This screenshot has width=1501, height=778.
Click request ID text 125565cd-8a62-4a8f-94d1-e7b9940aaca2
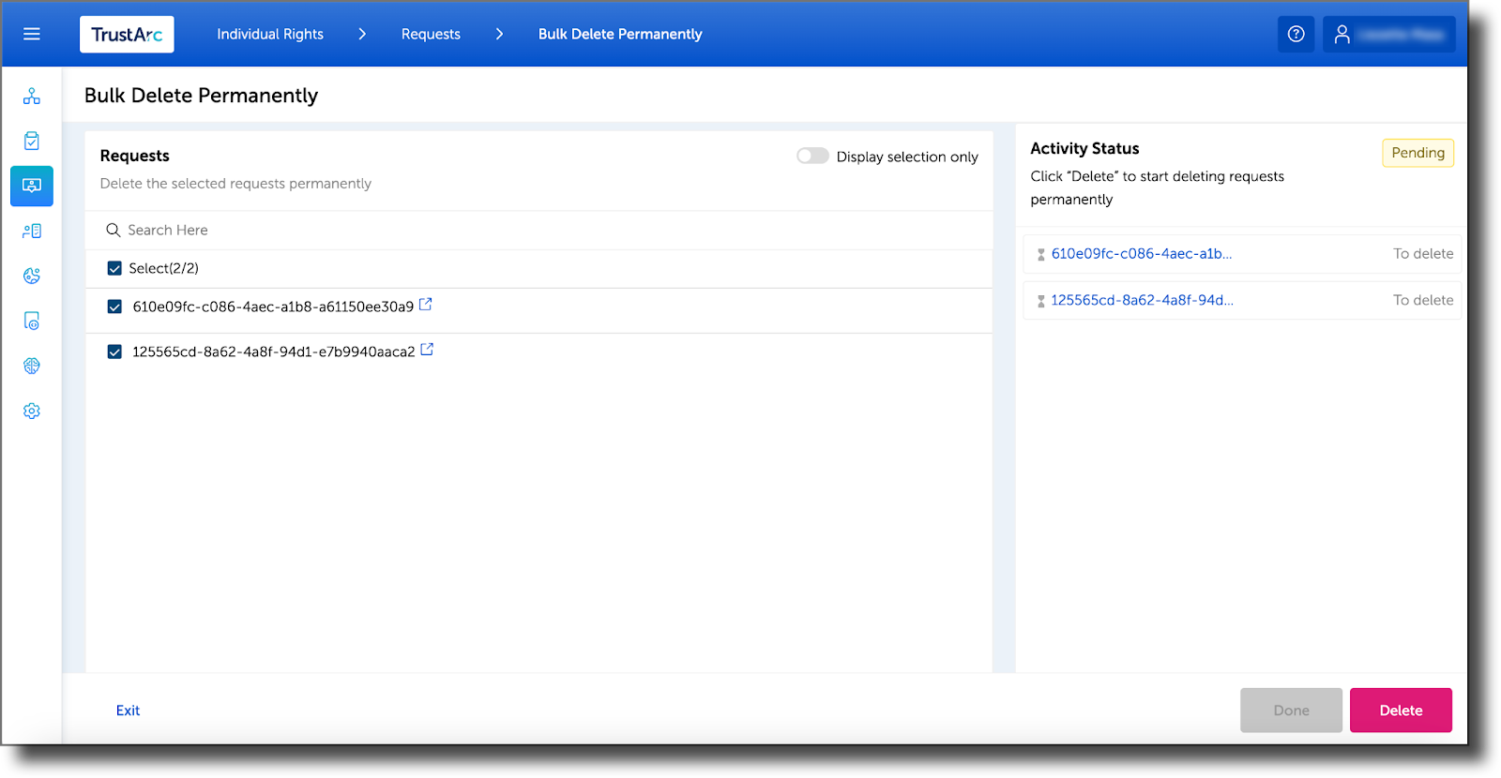pyautogui.click(x=274, y=352)
